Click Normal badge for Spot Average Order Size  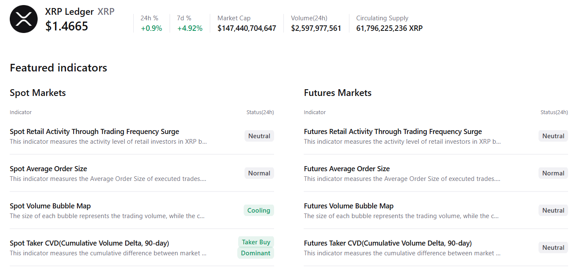coord(259,173)
